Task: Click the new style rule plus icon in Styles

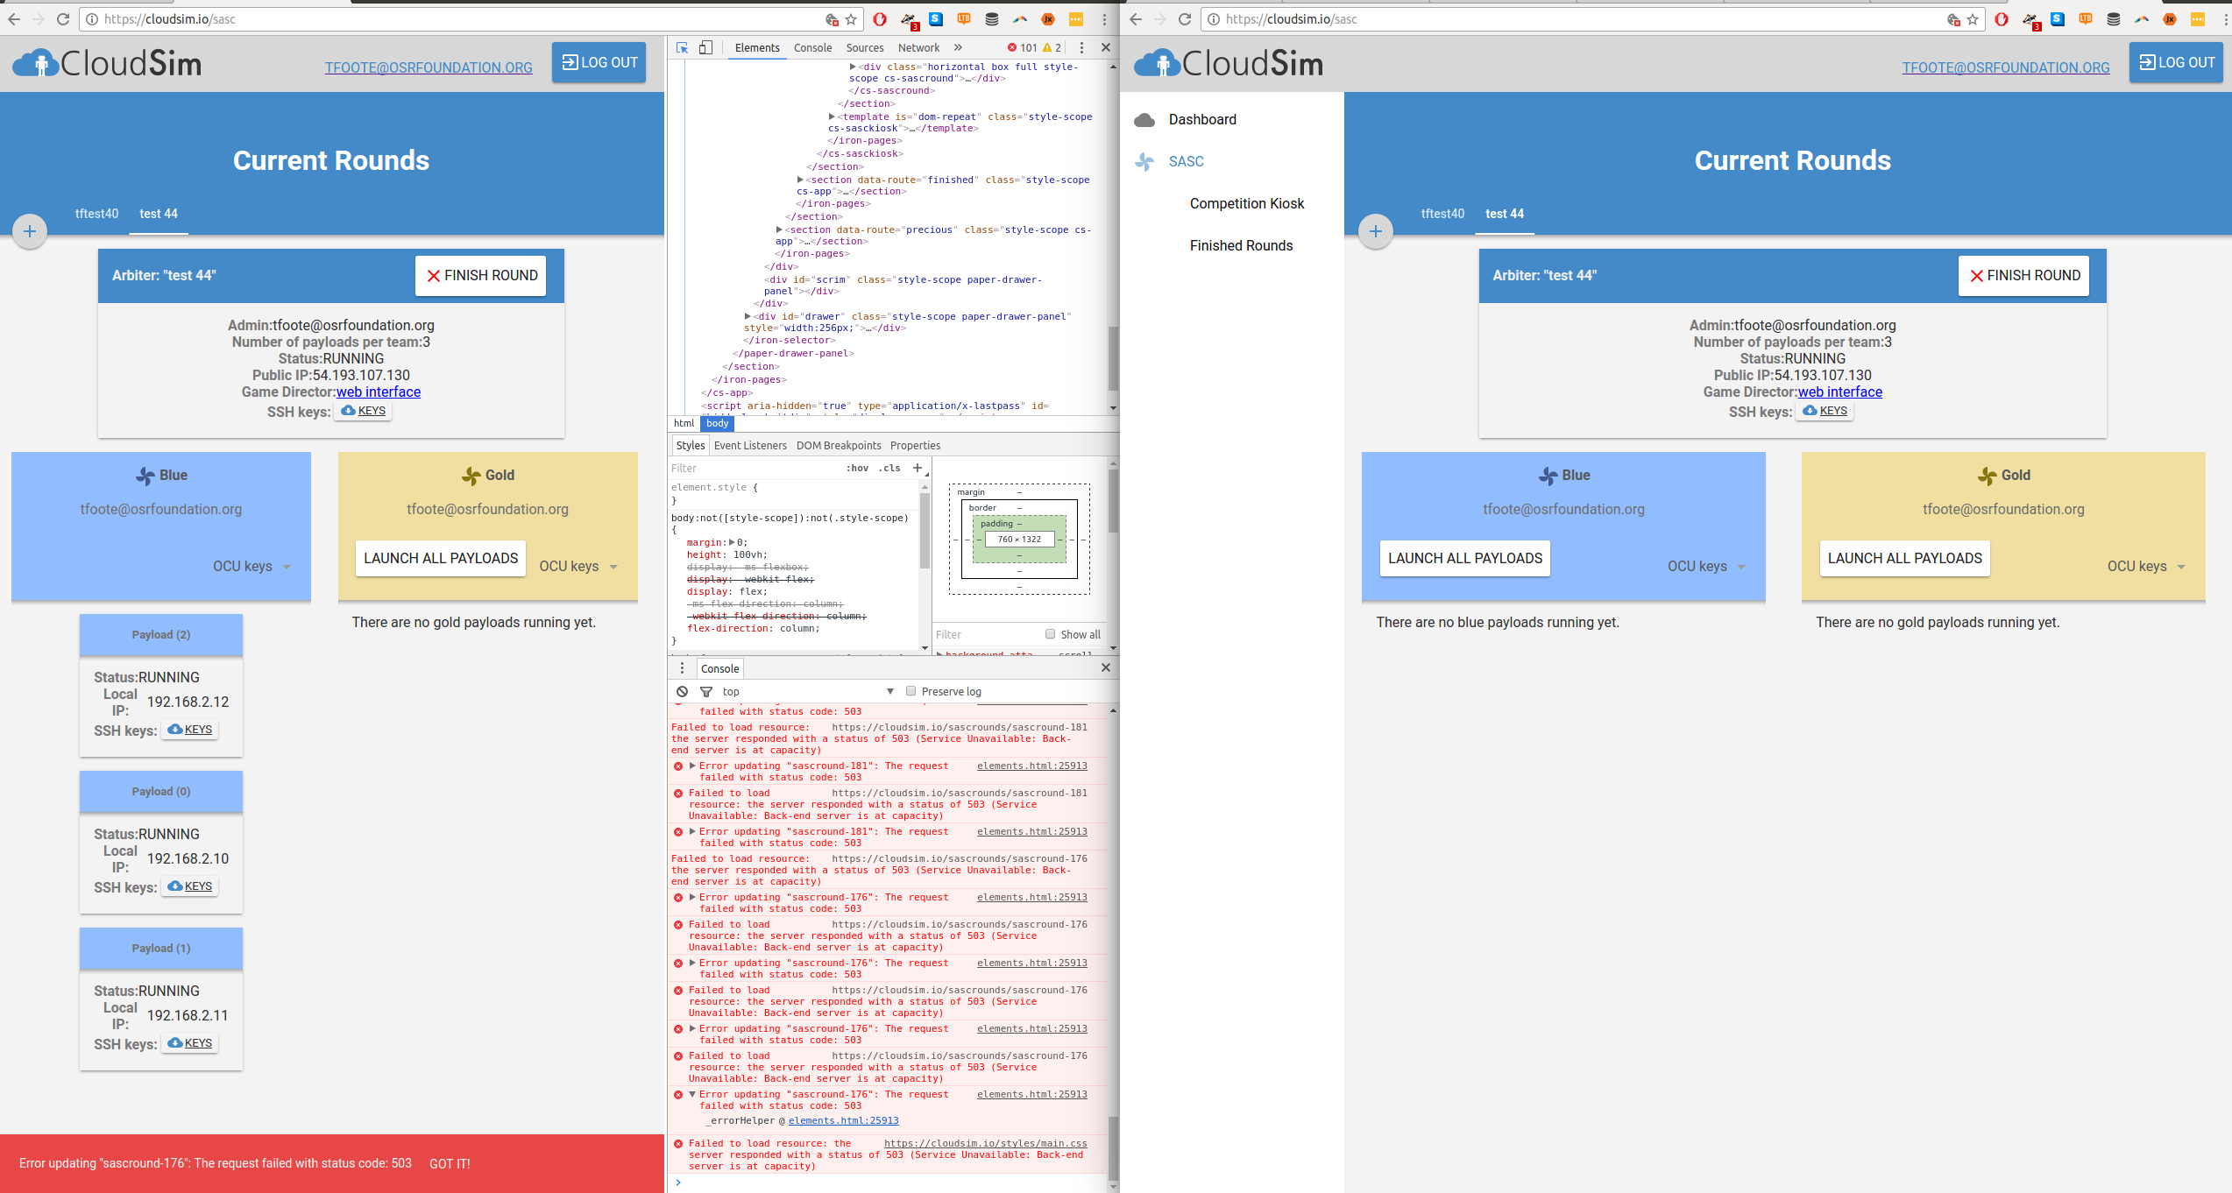Action: point(918,468)
